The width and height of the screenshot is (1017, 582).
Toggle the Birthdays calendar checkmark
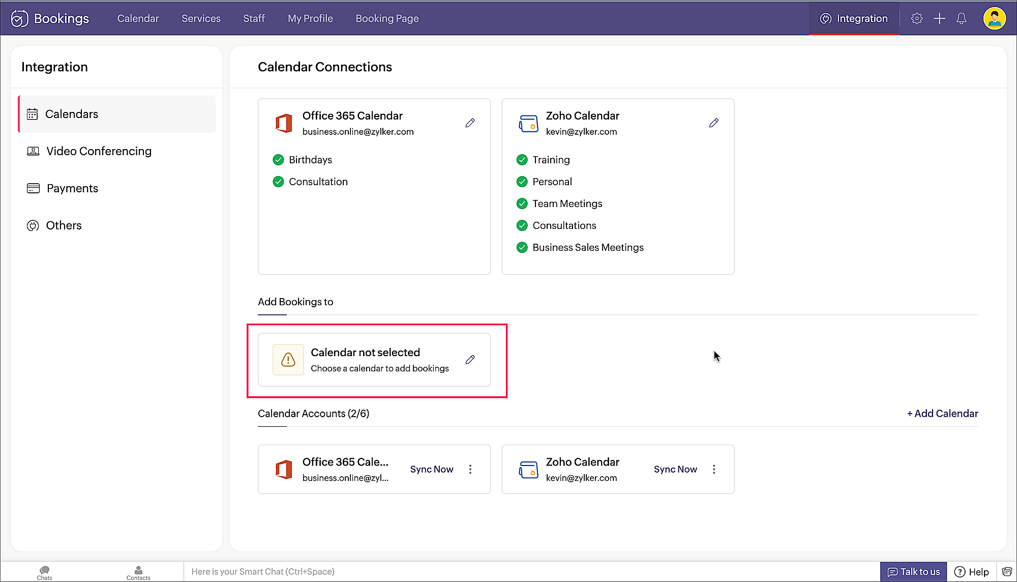pyautogui.click(x=278, y=160)
